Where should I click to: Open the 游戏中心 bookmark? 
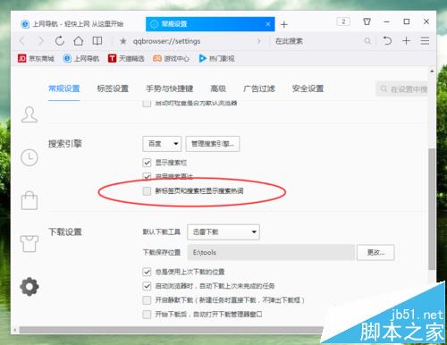[171, 58]
